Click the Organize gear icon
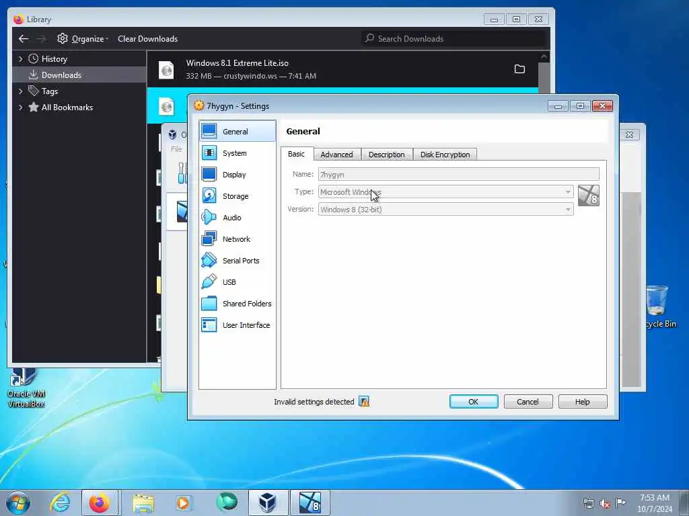 point(63,38)
